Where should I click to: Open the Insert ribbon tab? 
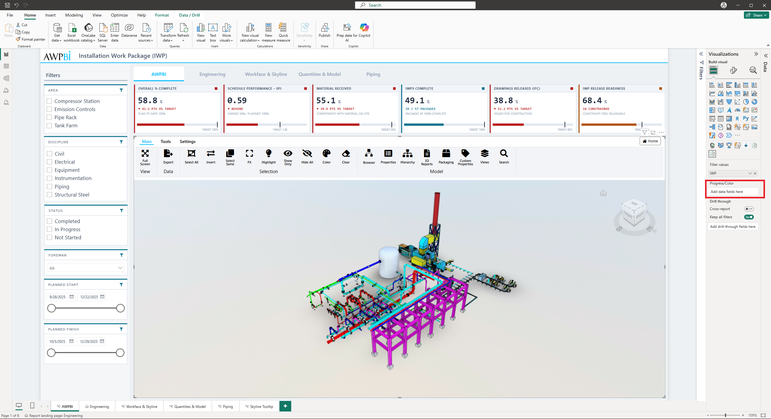(x=50, y=15)
